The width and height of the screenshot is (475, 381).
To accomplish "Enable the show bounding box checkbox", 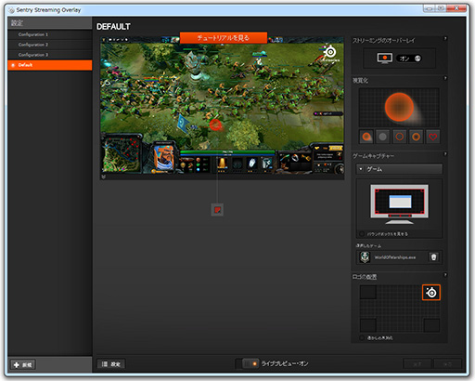I will point(362,234).
